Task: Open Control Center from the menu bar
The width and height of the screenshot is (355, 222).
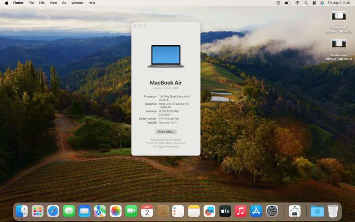Action: tap(314, 3)
